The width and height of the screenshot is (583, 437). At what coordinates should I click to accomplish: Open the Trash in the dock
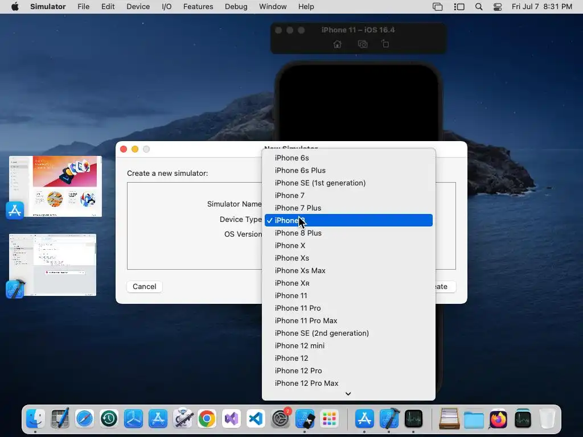pos(547,419)
